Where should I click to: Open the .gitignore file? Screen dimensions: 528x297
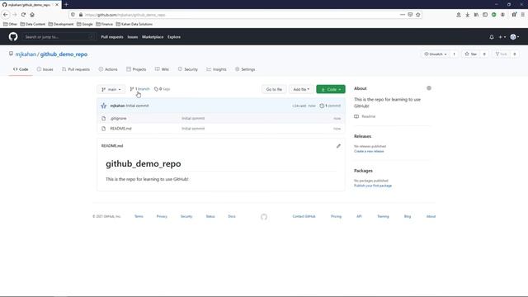point(118,119)
